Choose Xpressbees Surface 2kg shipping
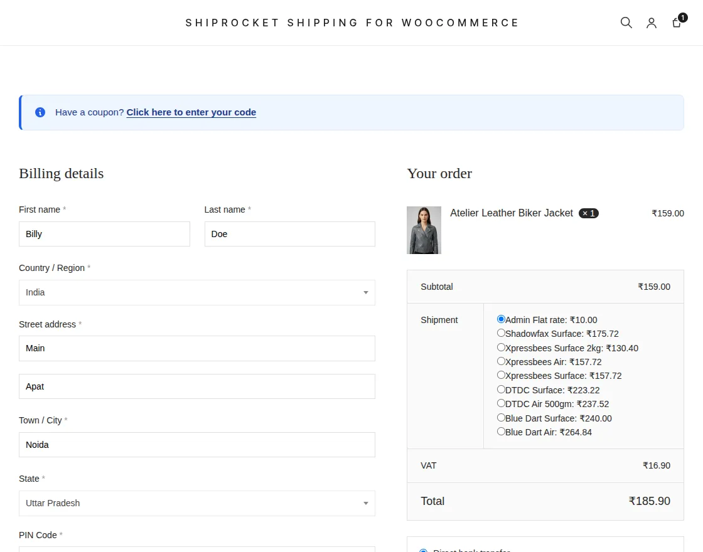The width and height of the screenshot is (703, 552). (502, 348)
